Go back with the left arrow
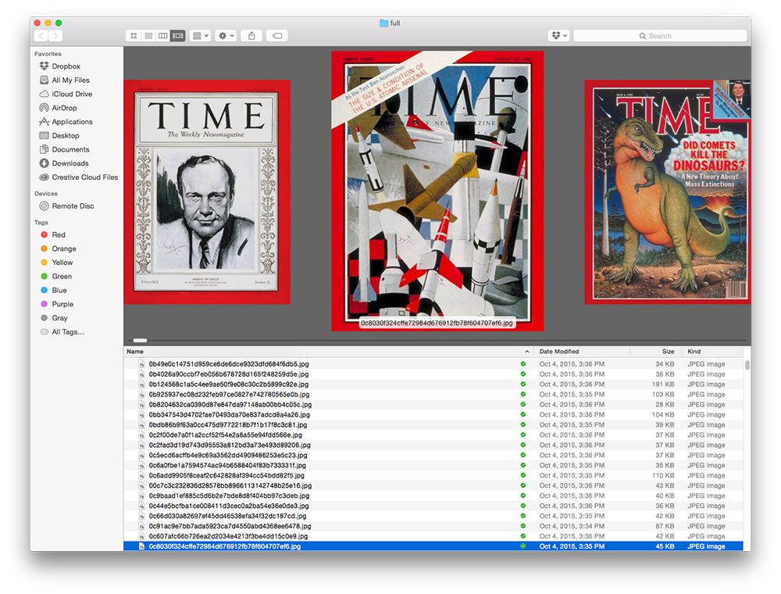Viewport: 781px width, 594px height. click(41, 36)
